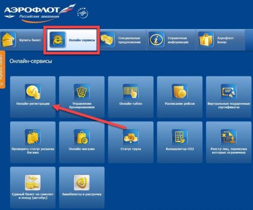Image resolution: width=253 pixels, height=210 pixels.
Task: Click the clock document icon for Расписание рейсов
Action: pyautogui.click(x=180, y=92)
